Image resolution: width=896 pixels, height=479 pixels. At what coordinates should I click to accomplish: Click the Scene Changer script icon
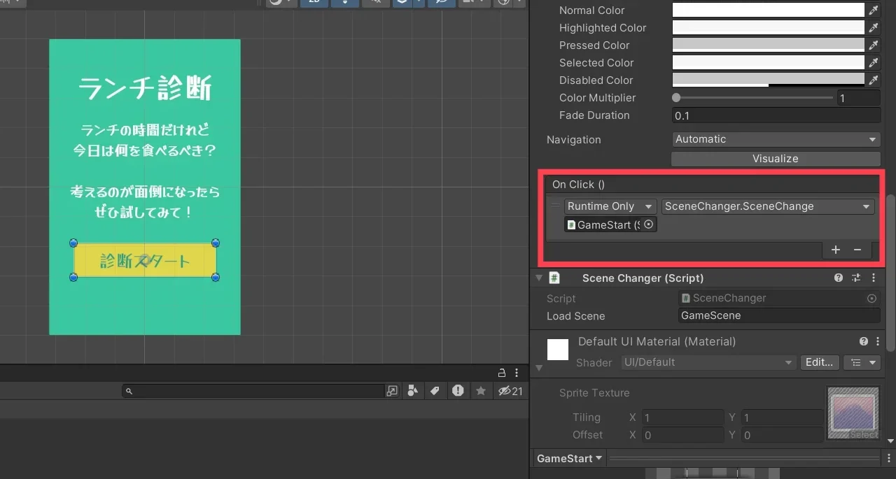(x=554, y=278)
